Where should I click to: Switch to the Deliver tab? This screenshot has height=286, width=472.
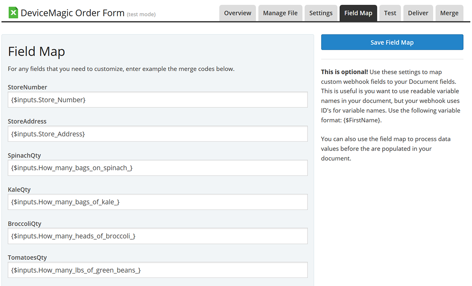point(418,13)
